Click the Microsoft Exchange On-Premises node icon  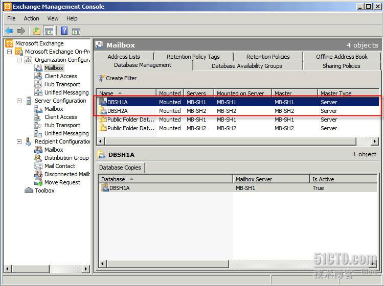pos(19,52)
